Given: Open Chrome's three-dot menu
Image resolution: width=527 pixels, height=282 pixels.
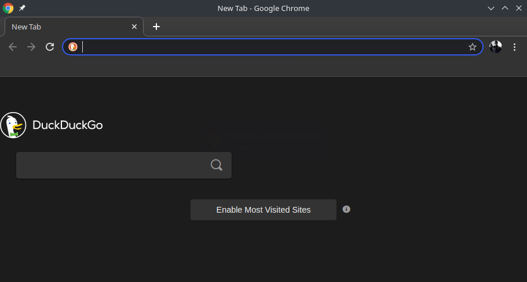Looking at the screenshot, I should point(514,47).
